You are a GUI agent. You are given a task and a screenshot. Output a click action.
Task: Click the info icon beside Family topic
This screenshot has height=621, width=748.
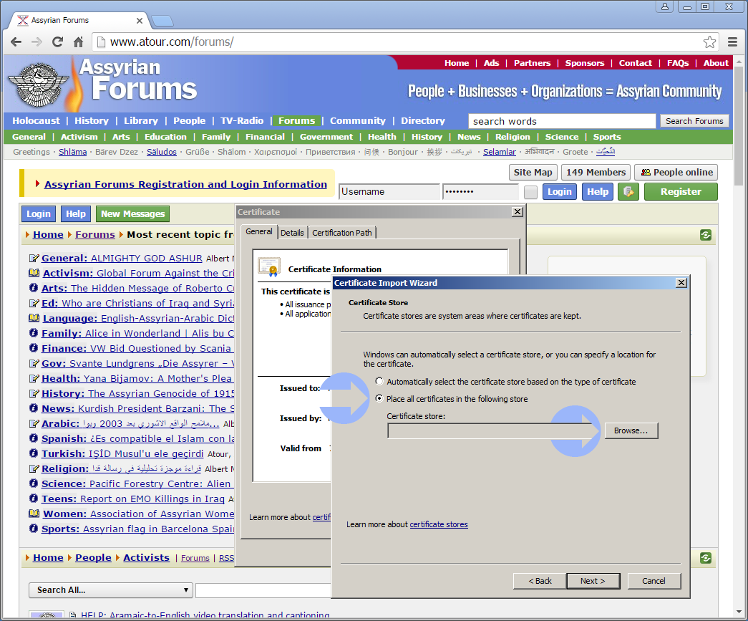tap(34, 333)
